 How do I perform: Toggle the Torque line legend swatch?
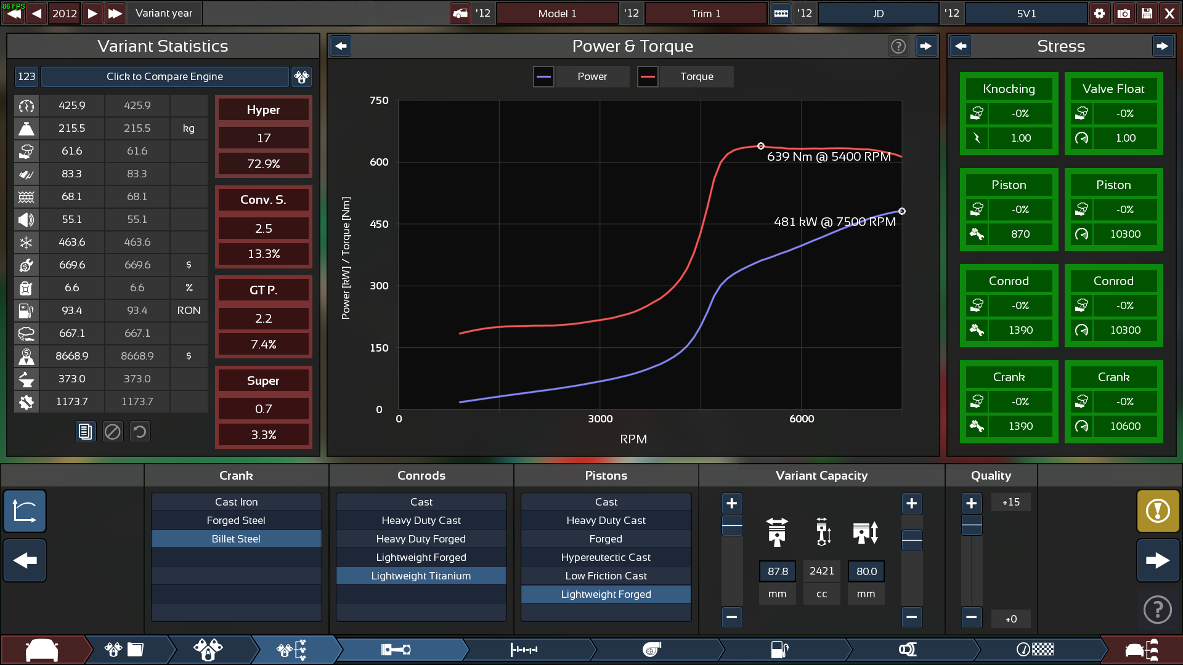click(648, 77)
